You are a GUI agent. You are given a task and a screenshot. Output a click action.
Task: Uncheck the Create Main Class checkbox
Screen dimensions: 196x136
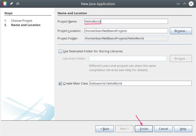coord(60,83)
